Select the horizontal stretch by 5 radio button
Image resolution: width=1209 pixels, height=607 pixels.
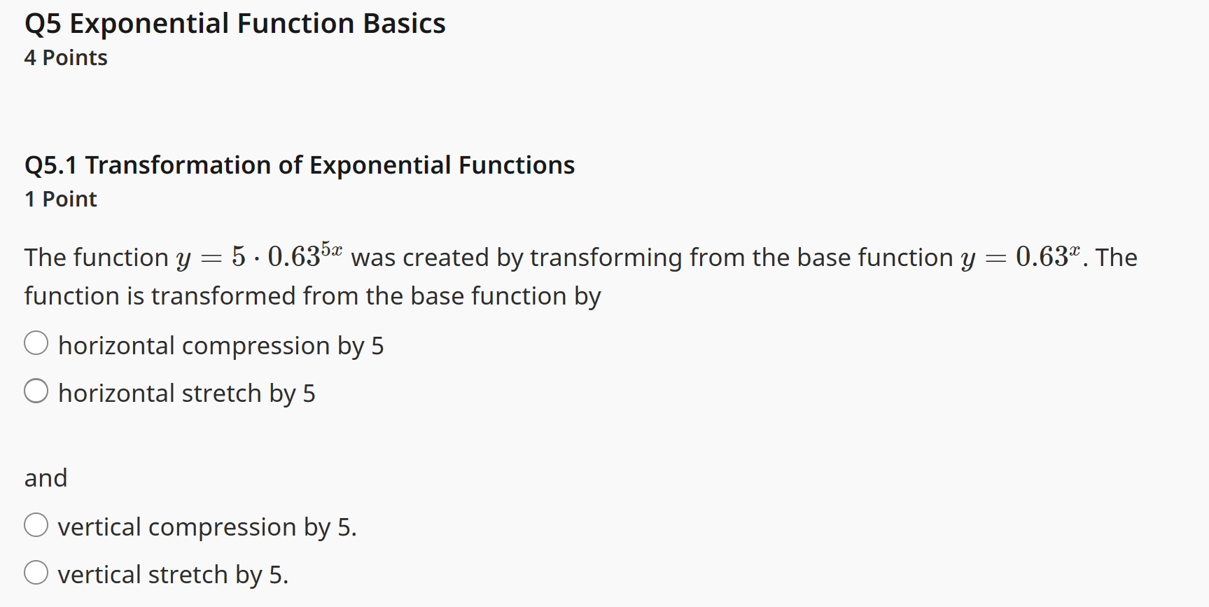click(36, 391)
